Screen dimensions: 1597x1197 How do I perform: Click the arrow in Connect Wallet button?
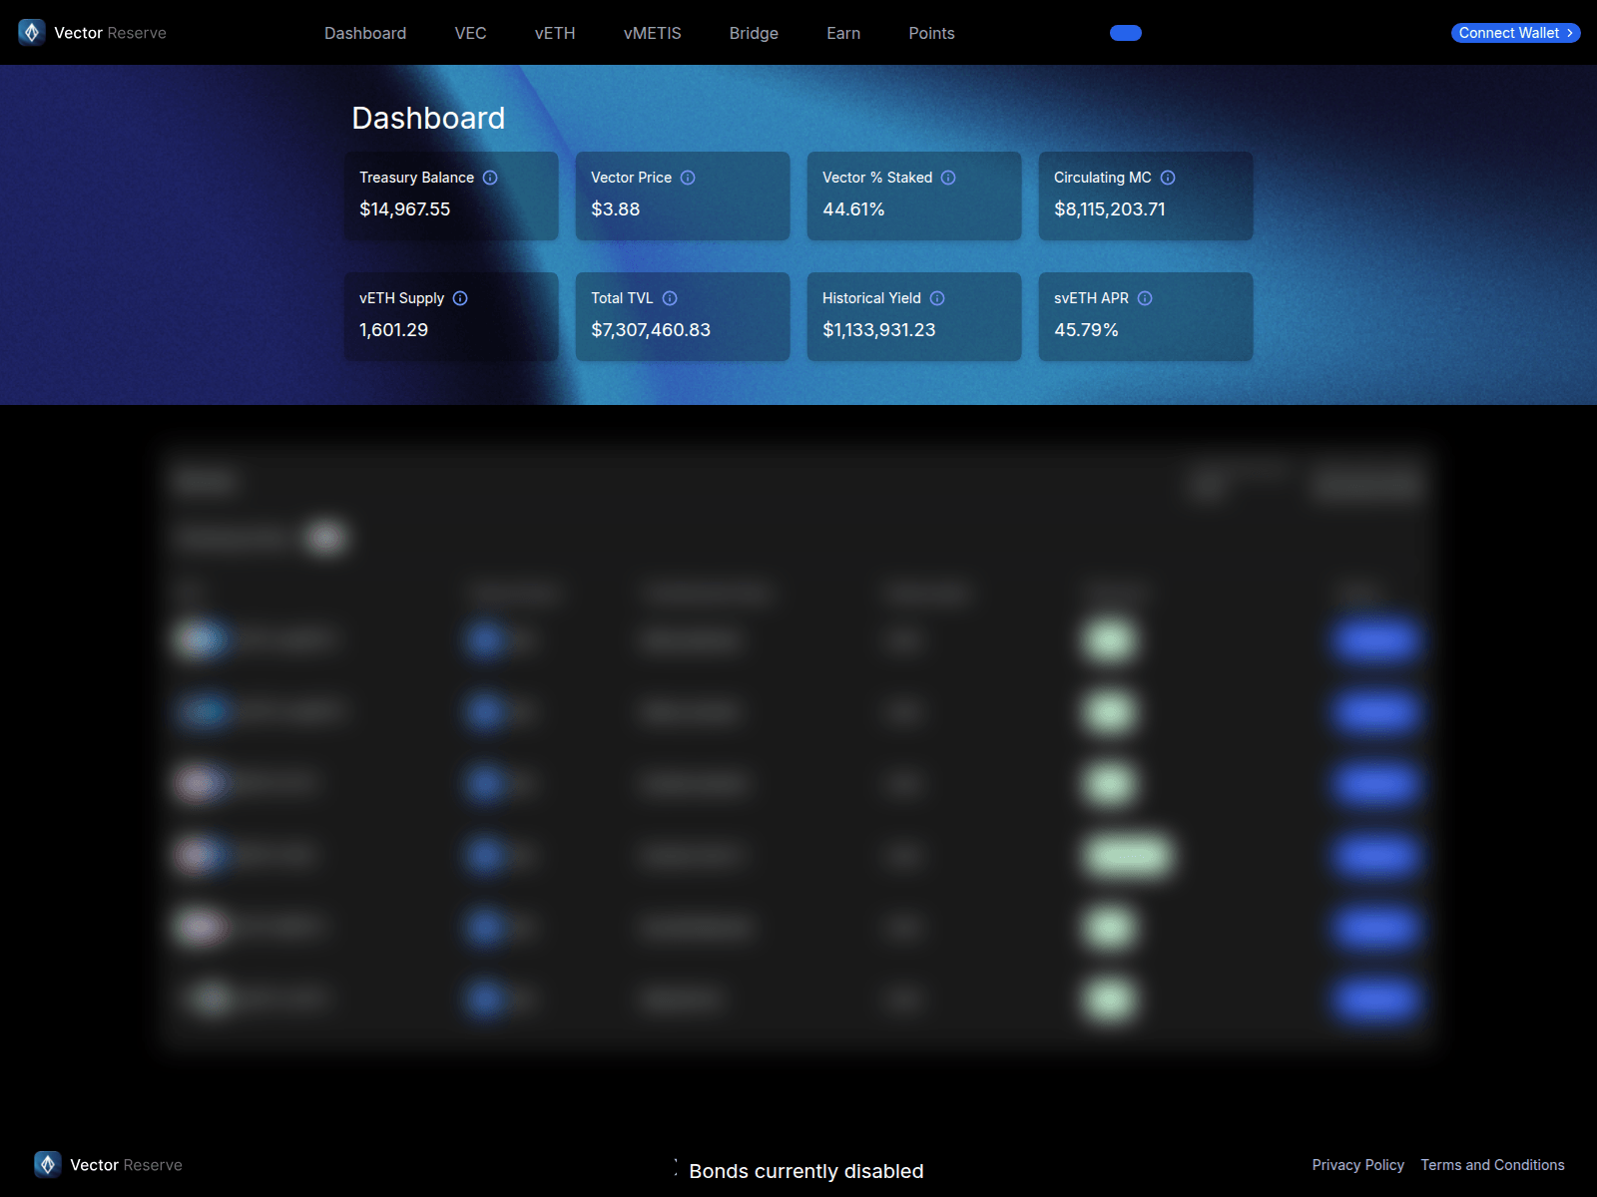1570,33
